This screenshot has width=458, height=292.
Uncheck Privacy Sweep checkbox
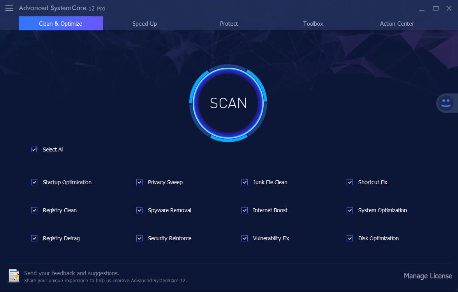click(139, 182)
